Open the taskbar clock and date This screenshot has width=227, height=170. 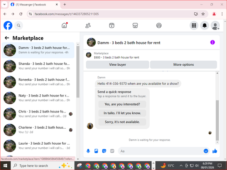pyautogui.click(x=207, y=165)
